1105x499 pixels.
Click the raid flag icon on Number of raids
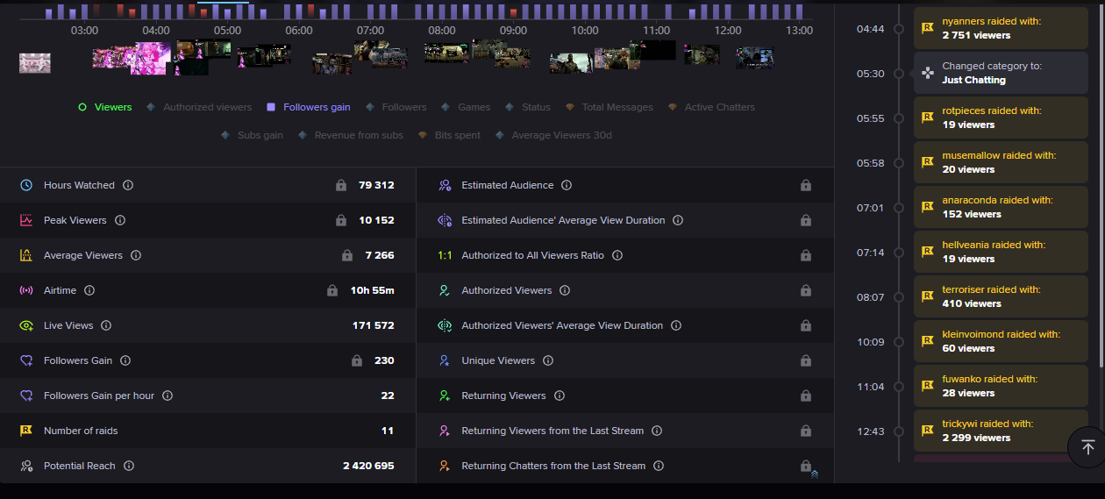point(26,431)
